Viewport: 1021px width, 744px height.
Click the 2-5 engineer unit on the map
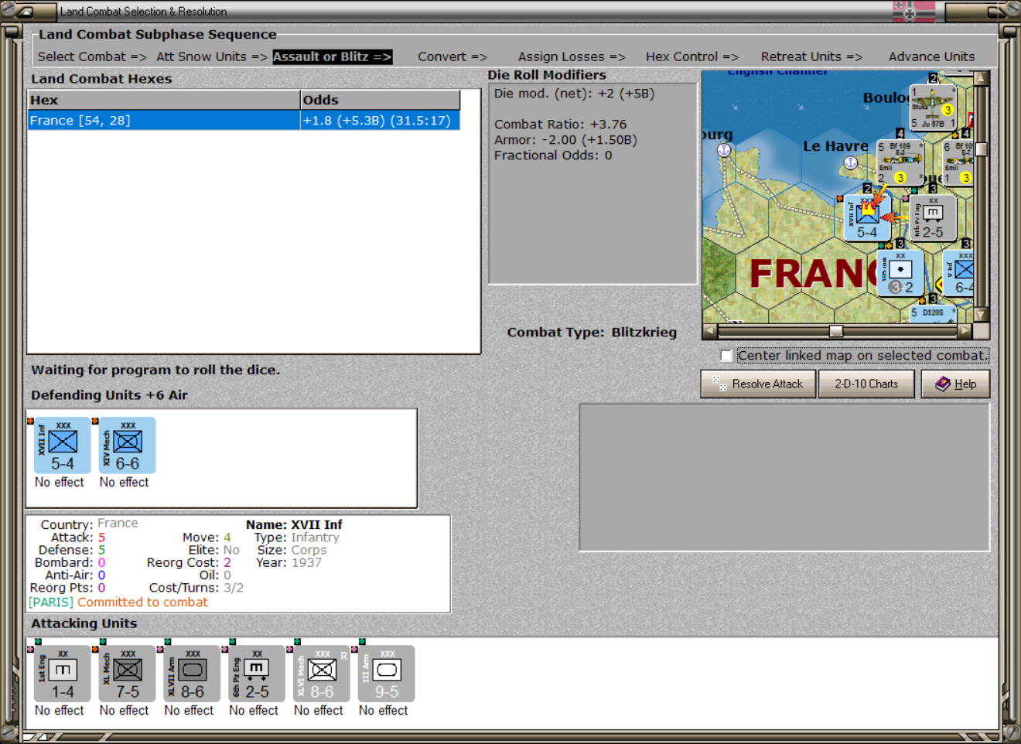pyautogui.click(x=933, y=218)
